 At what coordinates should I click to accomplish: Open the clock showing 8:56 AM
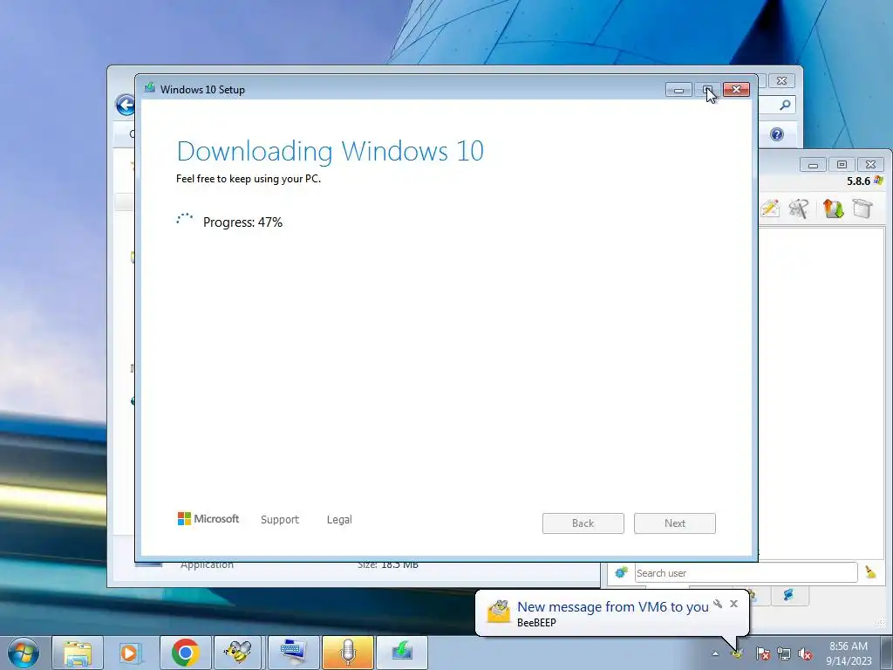(849, 653)
